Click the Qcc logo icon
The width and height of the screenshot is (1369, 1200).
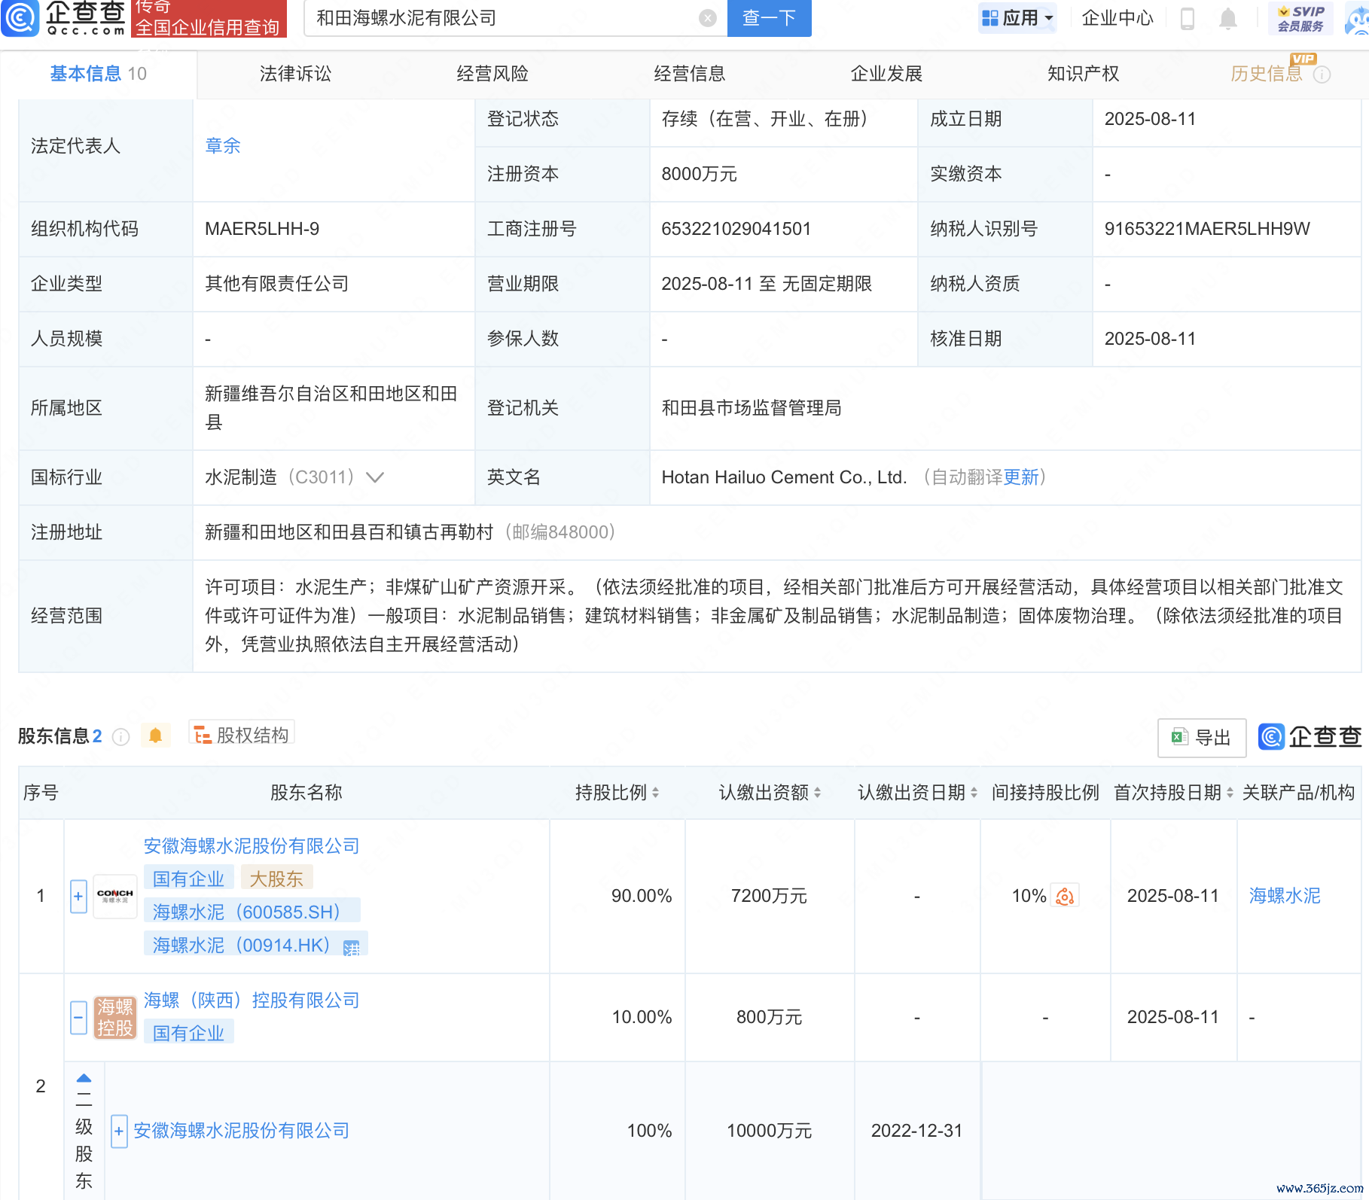pos(20,18)
